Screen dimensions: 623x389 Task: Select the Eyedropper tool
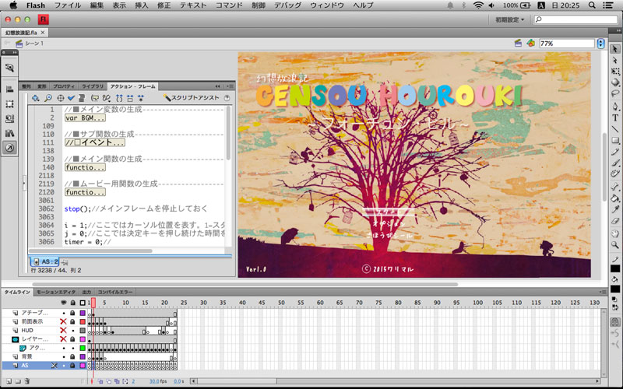(x=615, y=209)
